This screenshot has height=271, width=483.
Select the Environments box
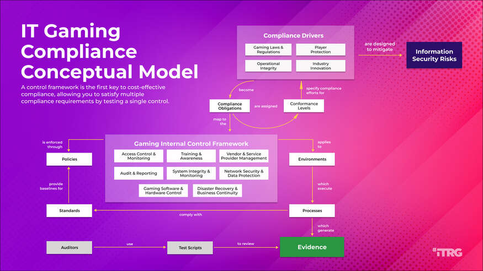pyautogui.click(x=312, y=159)
